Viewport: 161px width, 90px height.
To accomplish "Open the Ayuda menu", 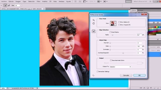I will click(68, 1).
